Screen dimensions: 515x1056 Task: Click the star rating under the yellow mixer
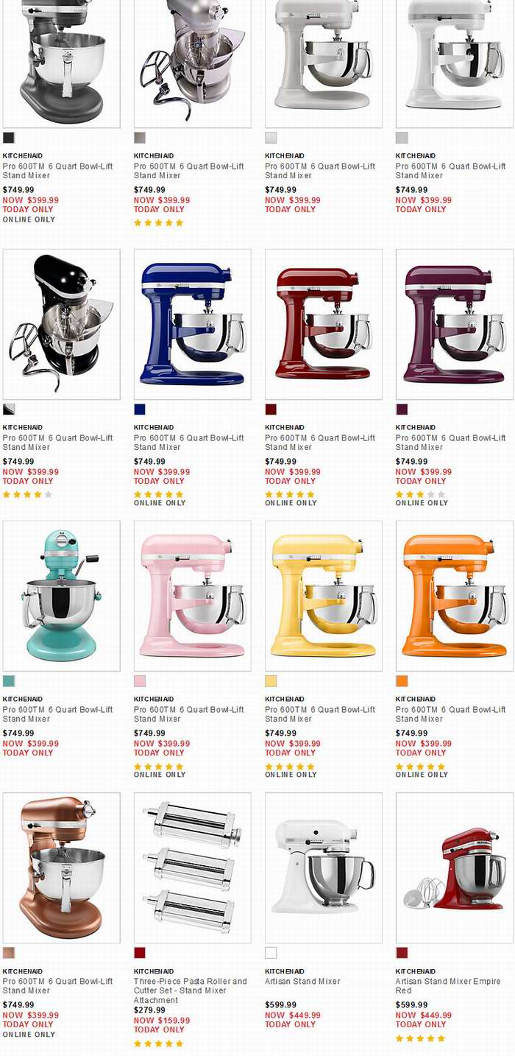[x=290, y=766]
